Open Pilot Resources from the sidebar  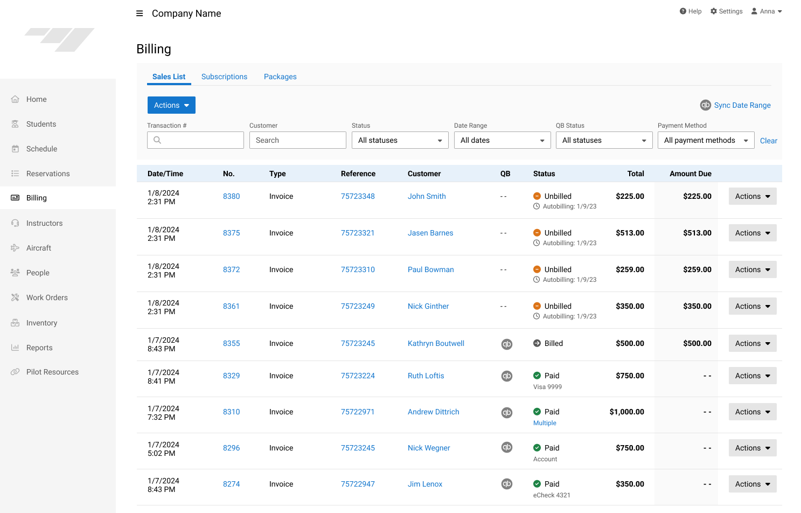[51, 372]
